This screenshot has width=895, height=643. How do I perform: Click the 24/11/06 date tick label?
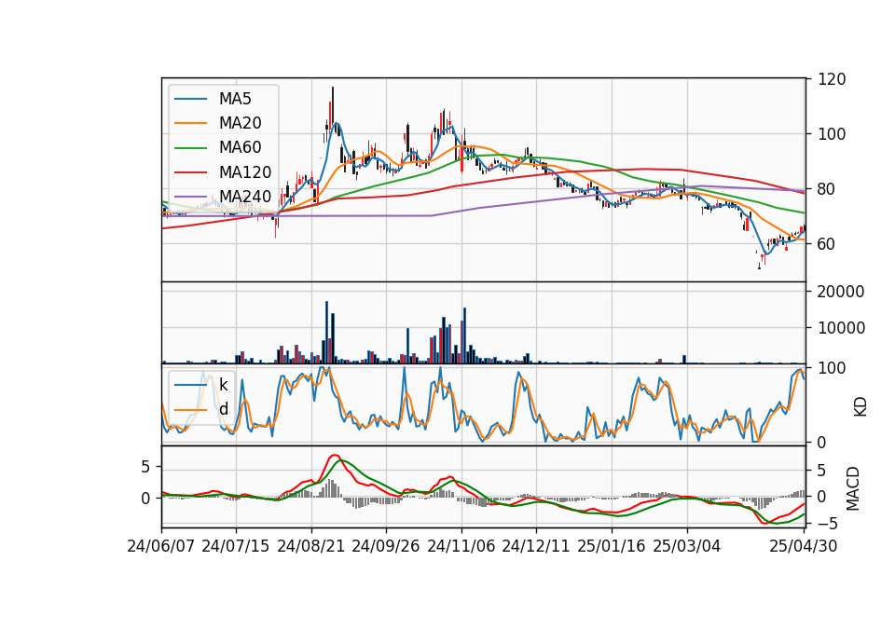coord(461,546)
